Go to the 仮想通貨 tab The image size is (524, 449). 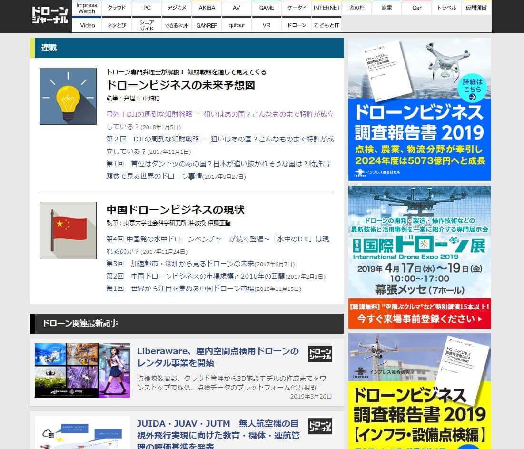coord(476,8)
